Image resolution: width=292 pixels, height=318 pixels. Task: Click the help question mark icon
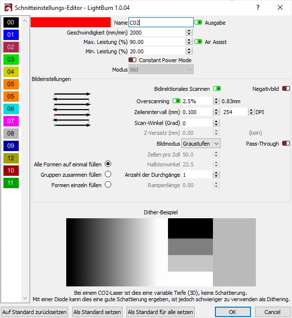(x=258, y=8)
